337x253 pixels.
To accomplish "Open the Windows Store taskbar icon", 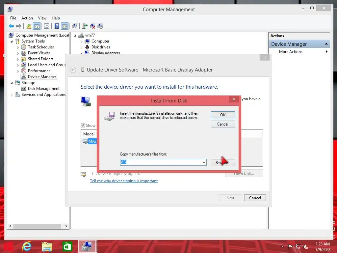I will (67, 246).
